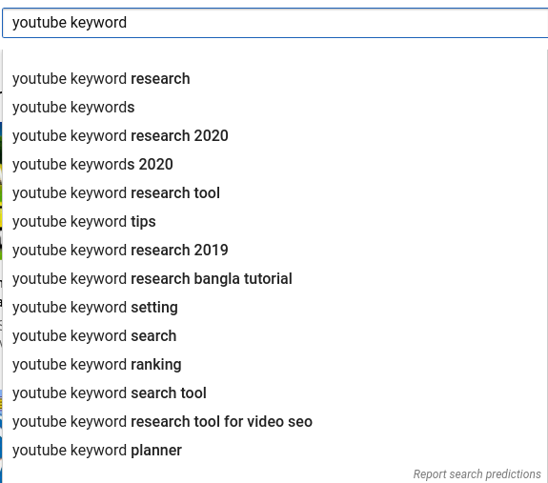This screenshot has width=548, height=483.
Task: Choose 'youtube keyword research tool' suggestion
Action: 275,193
